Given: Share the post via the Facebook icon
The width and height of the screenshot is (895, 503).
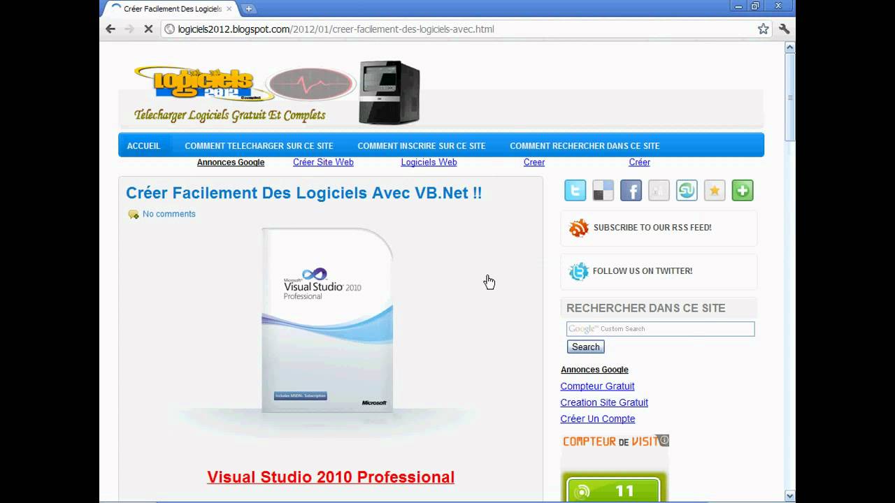Looking at the screenshot, I should 631,190.
